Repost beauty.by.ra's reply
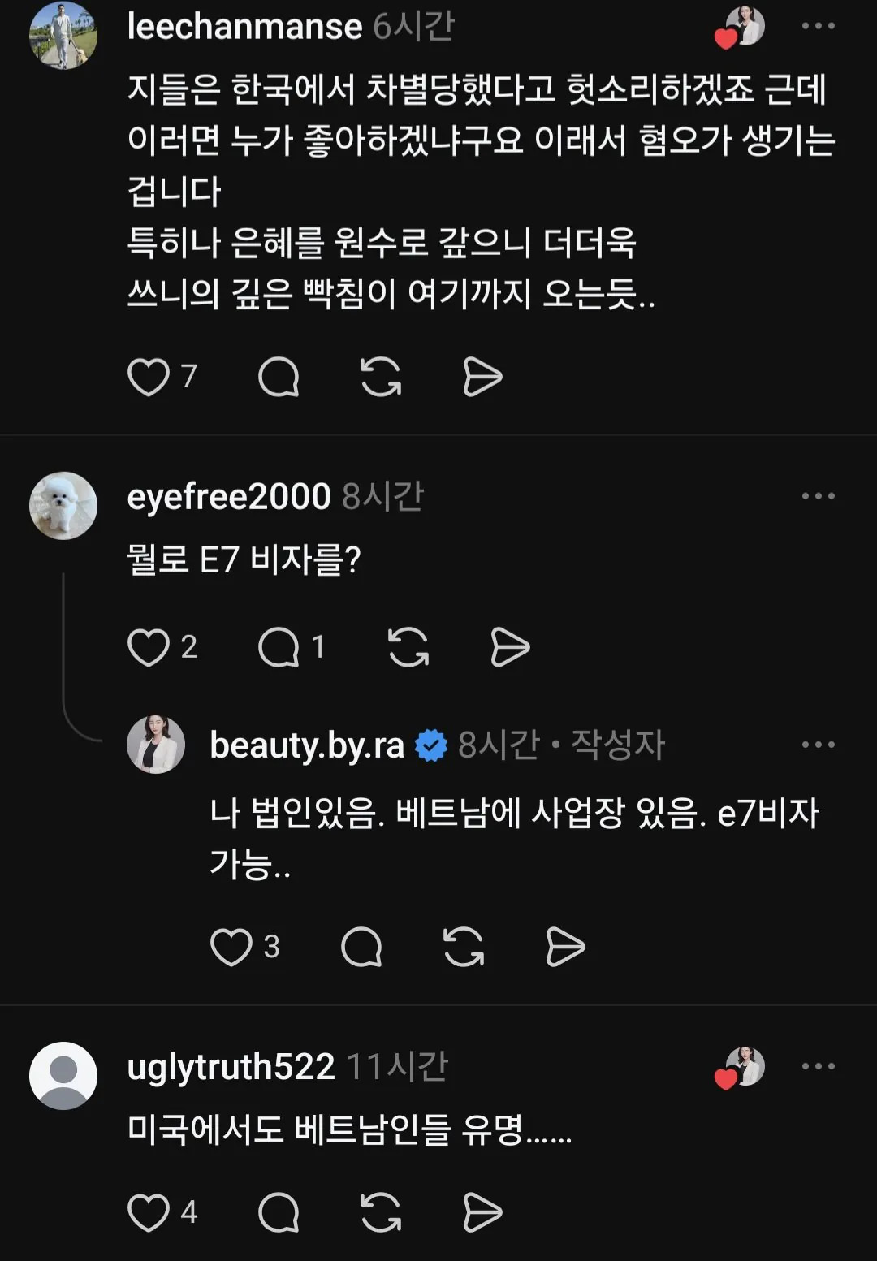877x1261 pixels. (464, 947)
